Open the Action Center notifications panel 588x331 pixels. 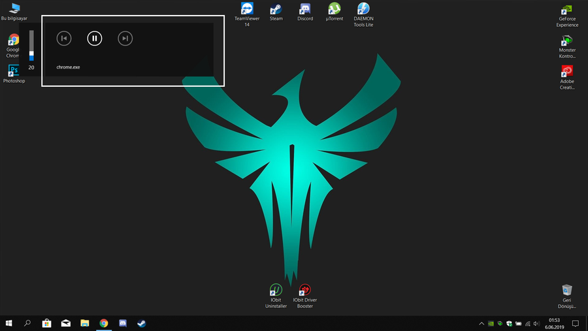pos(576,323)
